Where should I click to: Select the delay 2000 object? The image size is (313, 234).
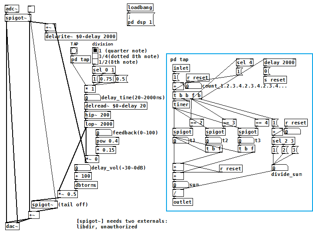280,62
